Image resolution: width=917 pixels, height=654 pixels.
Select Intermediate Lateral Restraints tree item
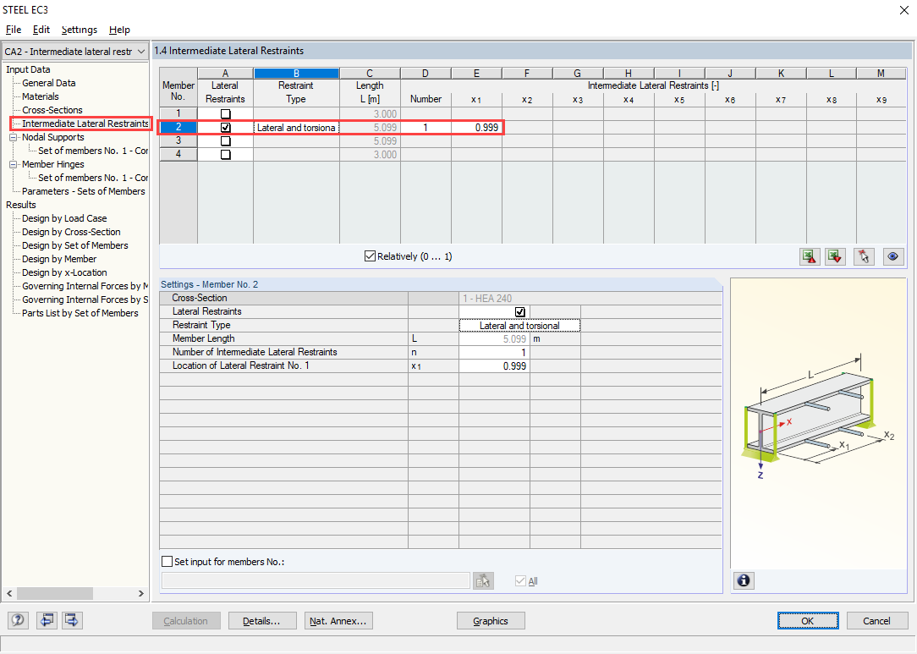pos(85,124)
